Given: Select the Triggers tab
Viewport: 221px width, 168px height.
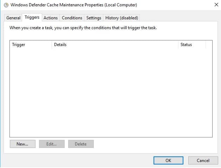Looking at the screenshot, I should 32,17.
